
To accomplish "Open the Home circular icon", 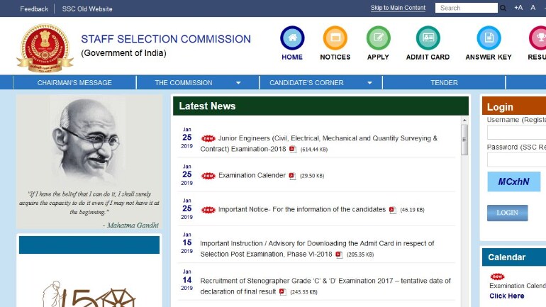I will [292, 38].
